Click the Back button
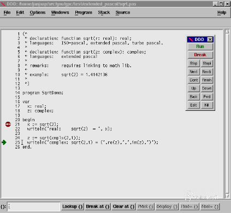This screenshot has width=231, height=213. click(x=193, y=97)
